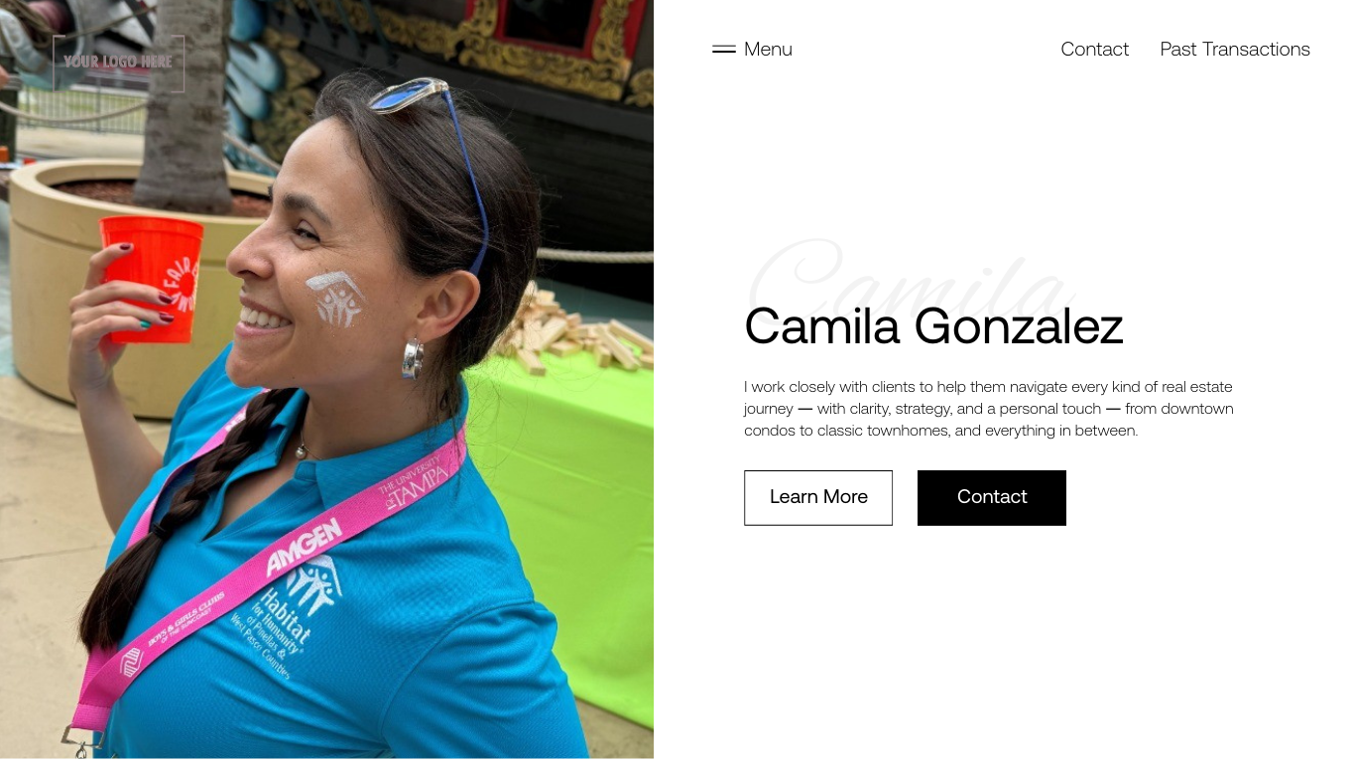Click the Habitat for Humanity shirt logo

[286, 617]
